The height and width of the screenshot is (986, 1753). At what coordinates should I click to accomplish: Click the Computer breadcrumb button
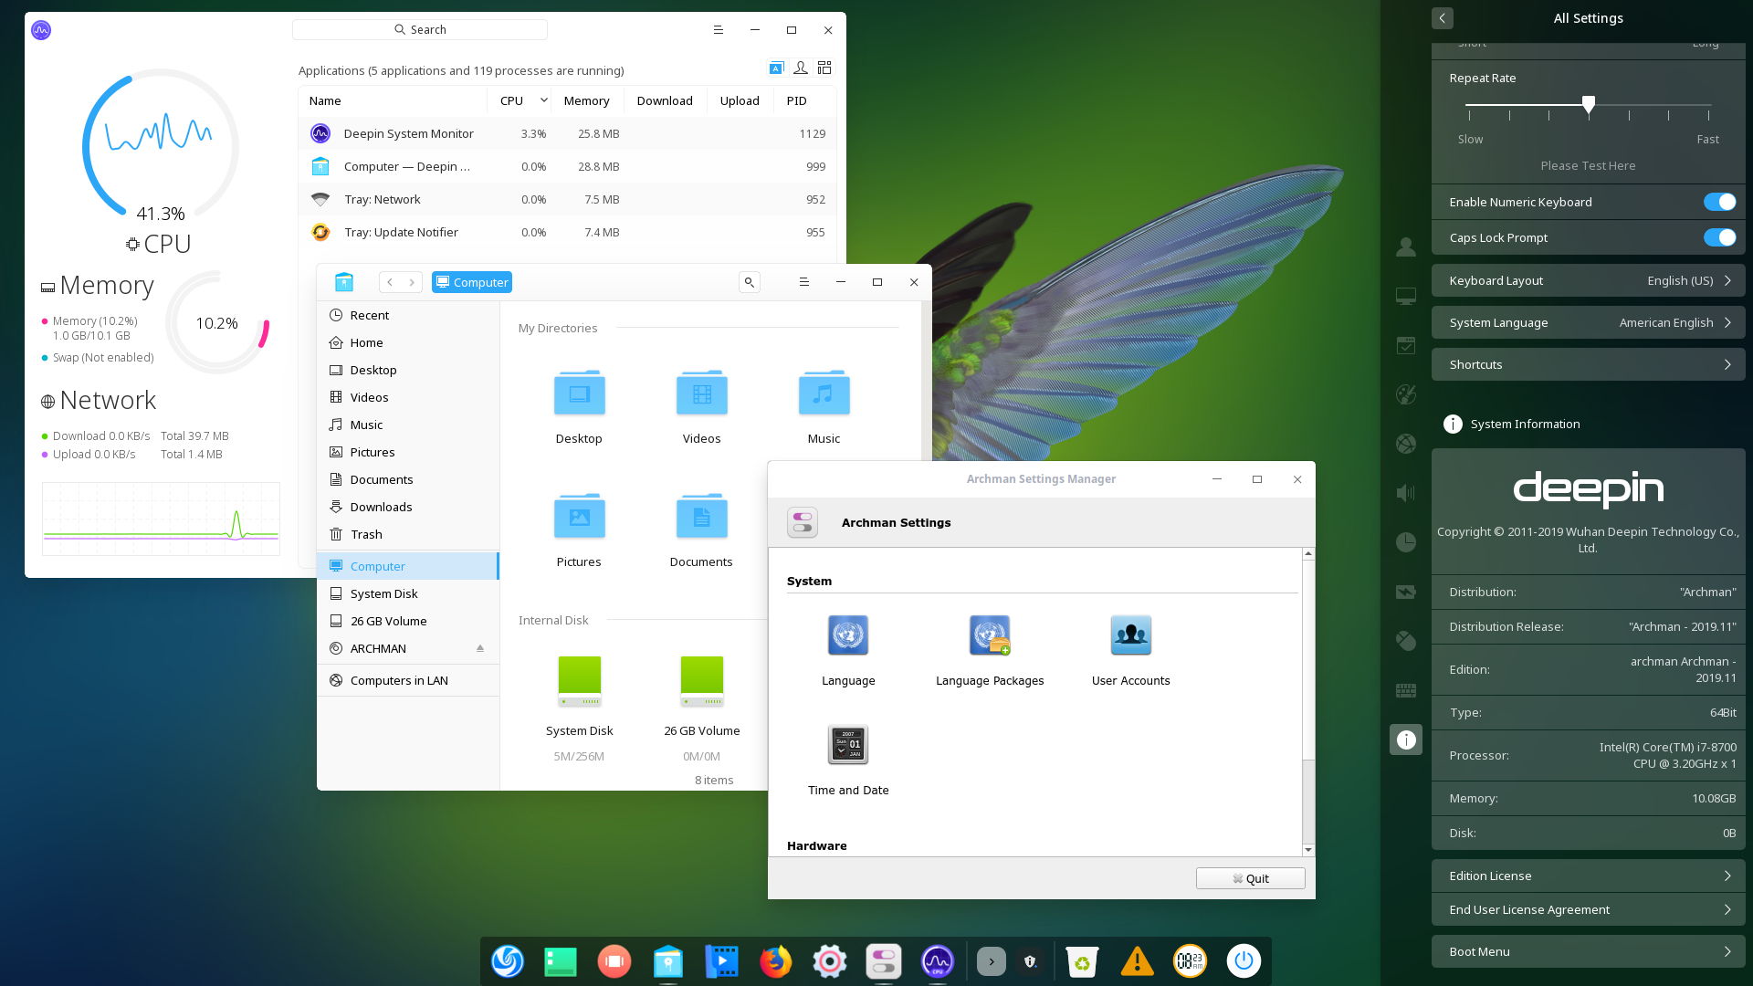(x=472, y=282)
